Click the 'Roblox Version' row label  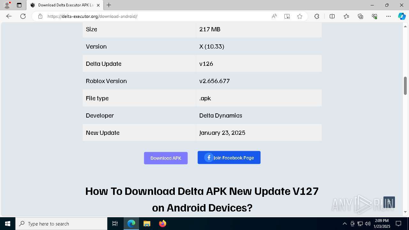pyautogui.click(x=106, y=81)
